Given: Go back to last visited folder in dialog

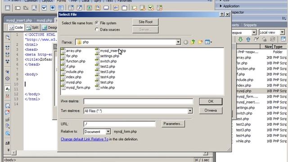Looking at the screenshot, I should pos(186,42).
